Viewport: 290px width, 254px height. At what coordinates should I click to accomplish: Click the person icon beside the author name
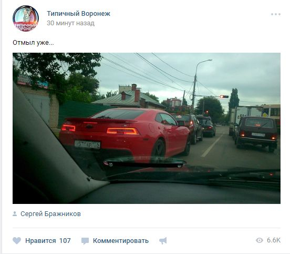(x=15, y=214)
